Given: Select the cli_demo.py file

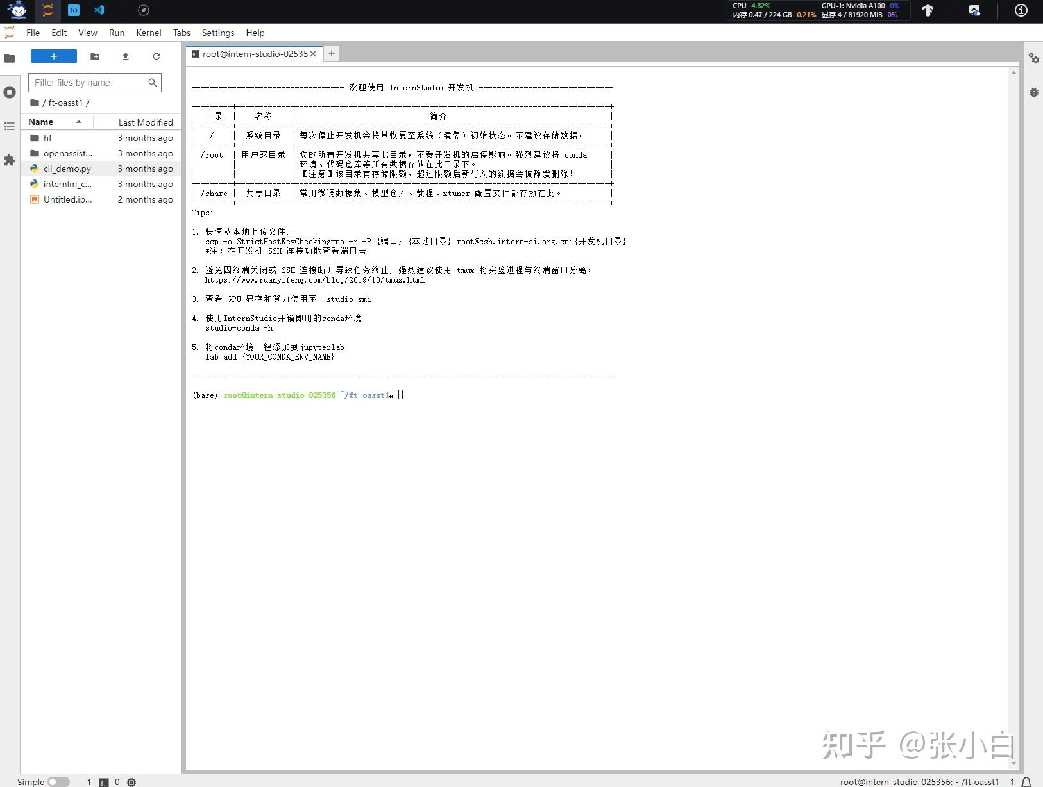Looking at the screenshot, I should [x=101, y=169].
